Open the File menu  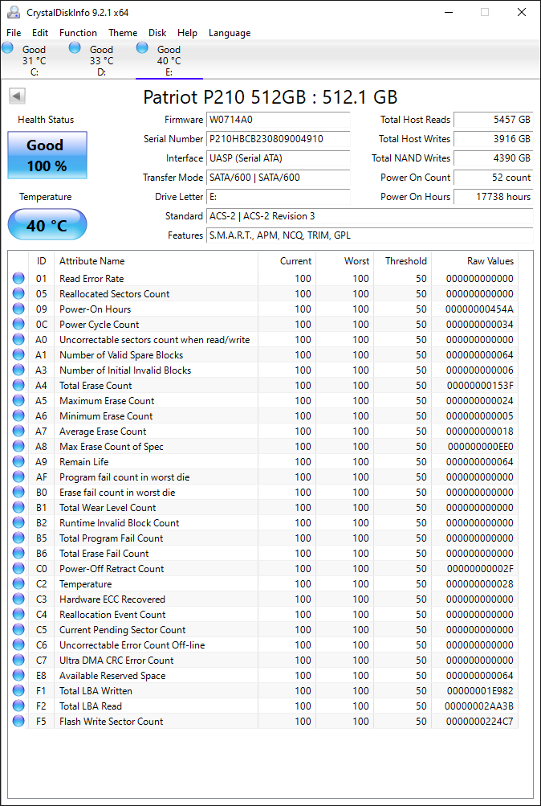tap(14, 33)
